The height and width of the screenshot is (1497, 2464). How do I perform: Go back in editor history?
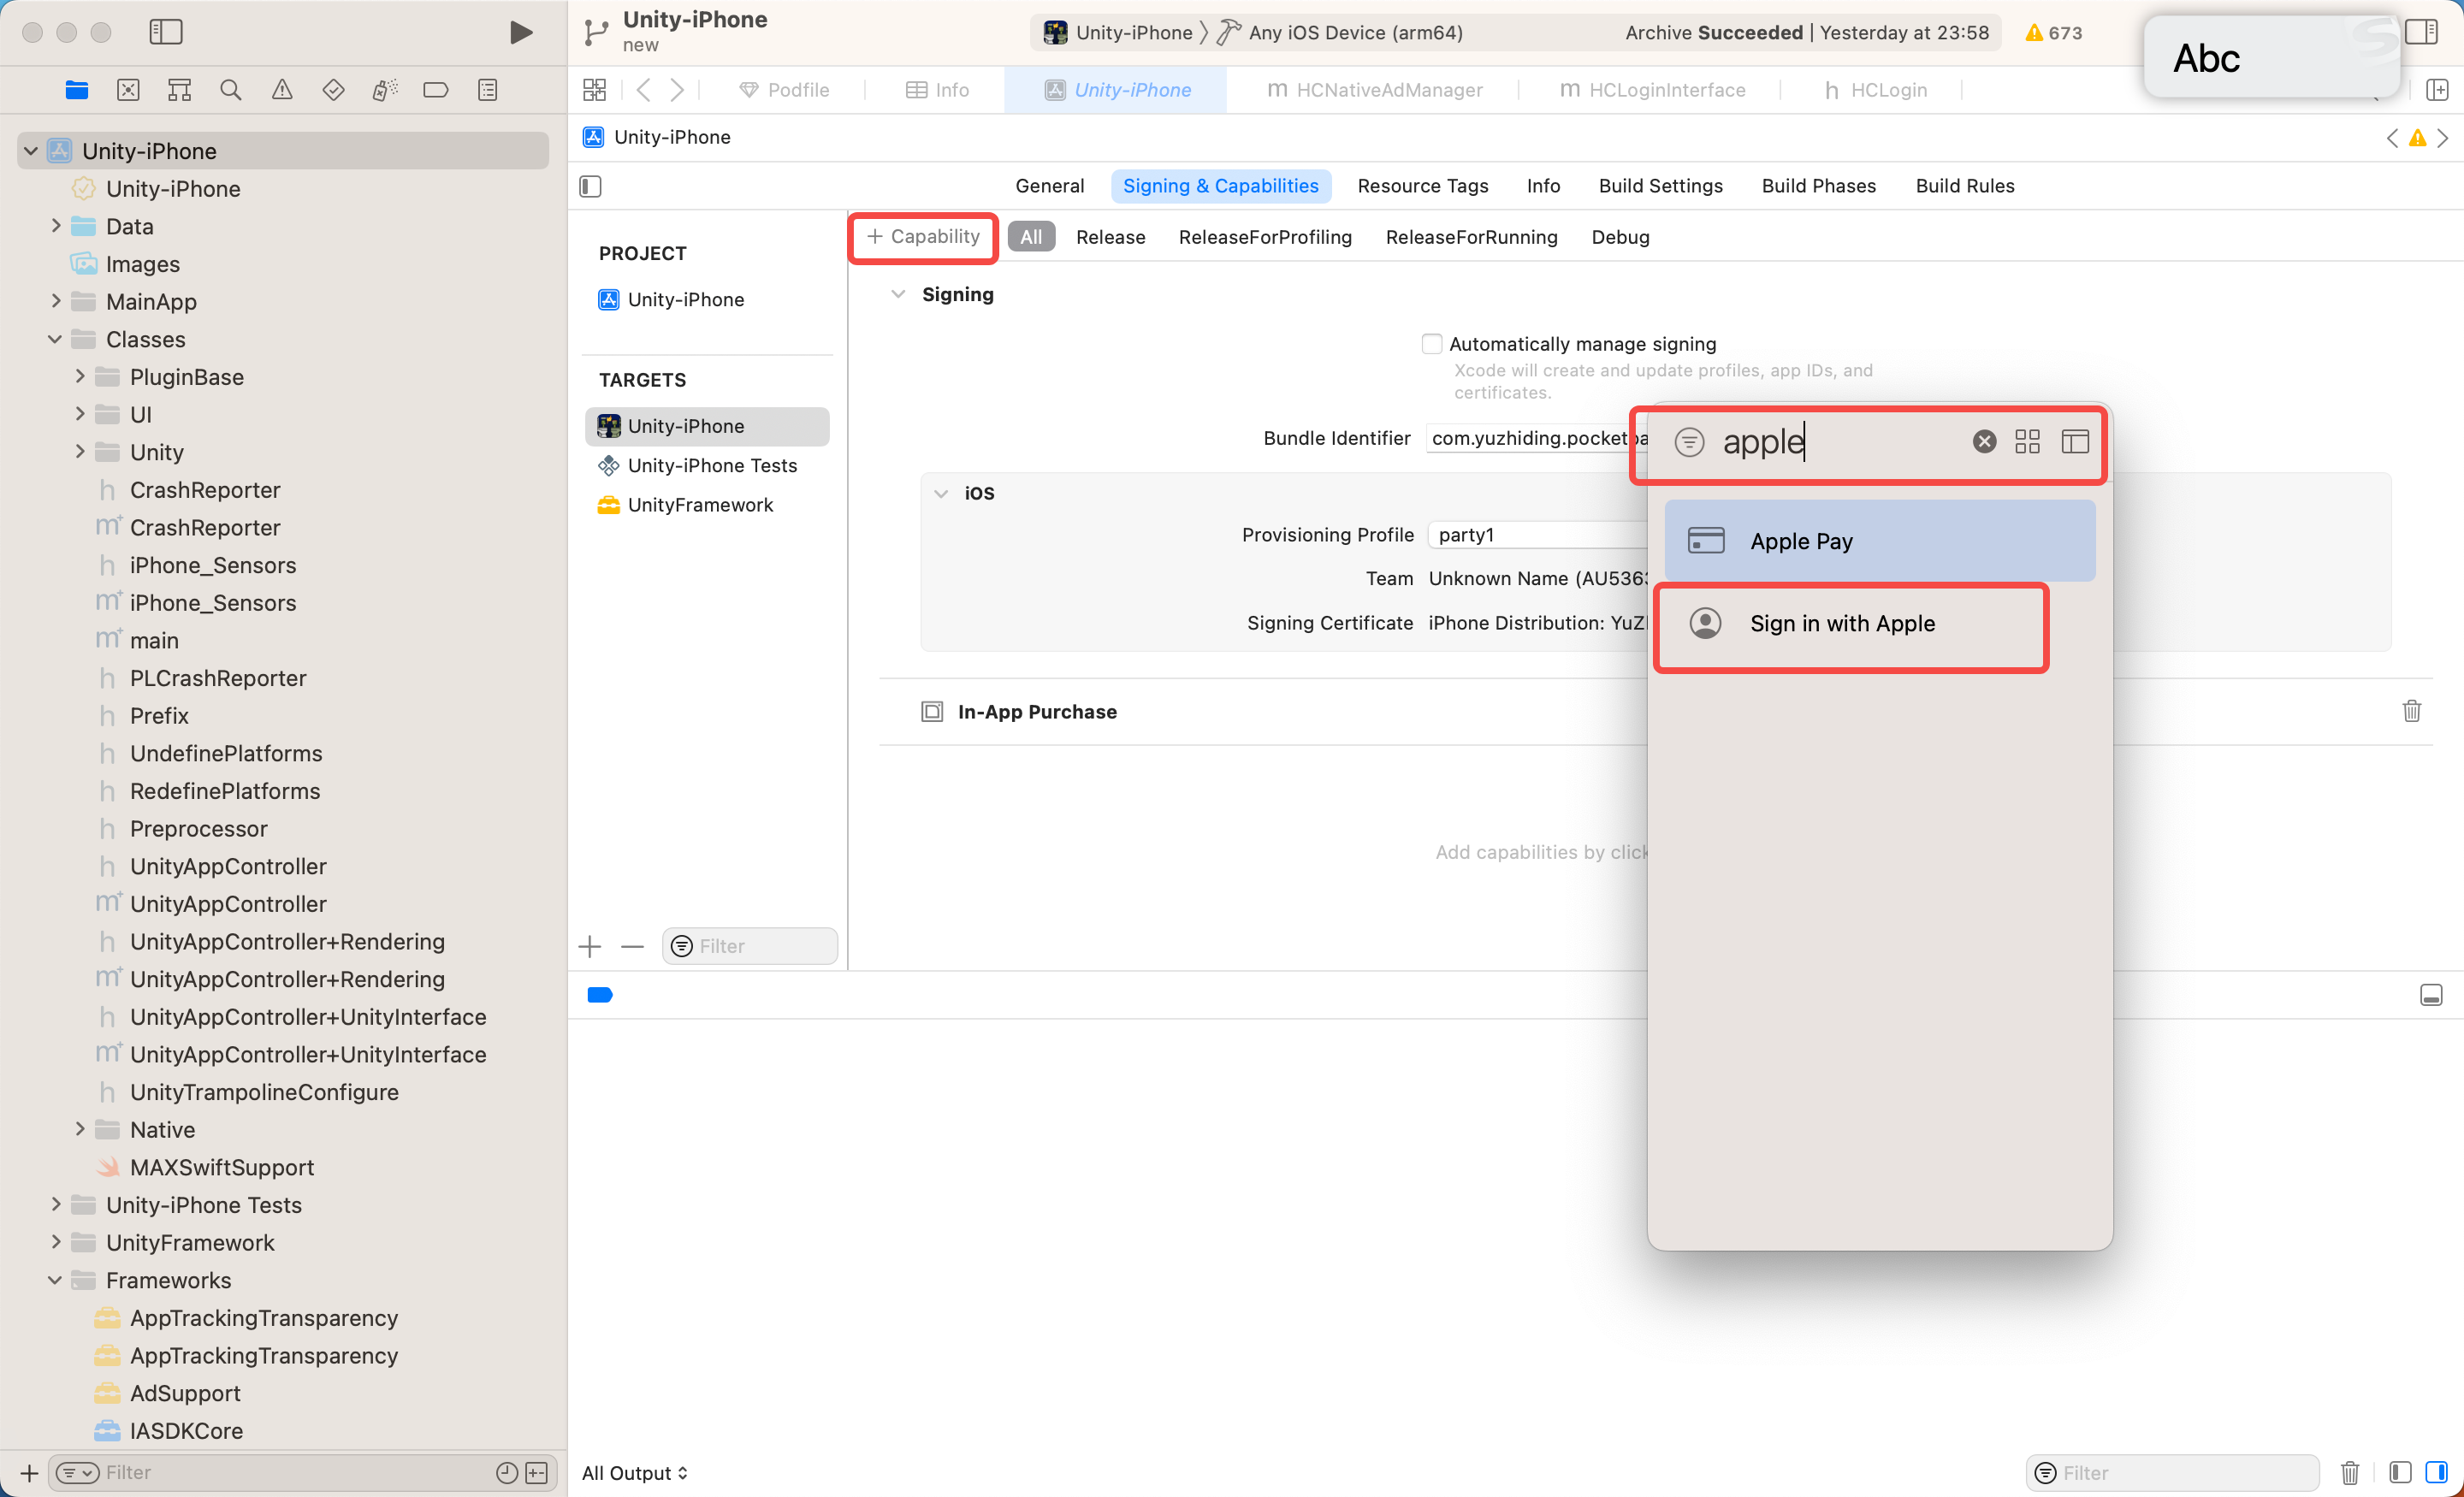644,90
